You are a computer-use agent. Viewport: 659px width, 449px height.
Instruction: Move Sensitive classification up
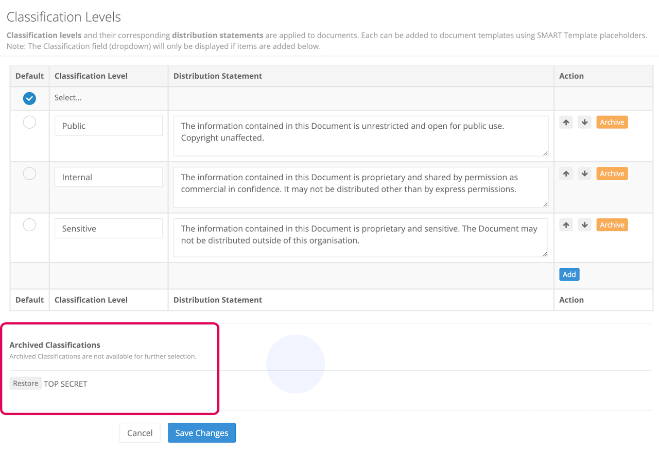(566, 225)
